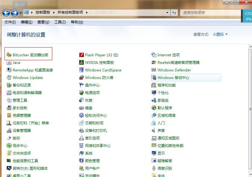Open 家长控制 icon
Screen dimensions: 252x177
[x=9, y=108]
